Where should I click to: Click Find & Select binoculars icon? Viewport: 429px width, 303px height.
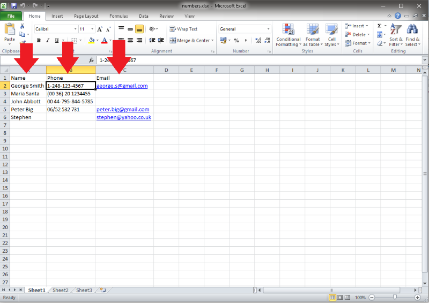pos(412,35)
